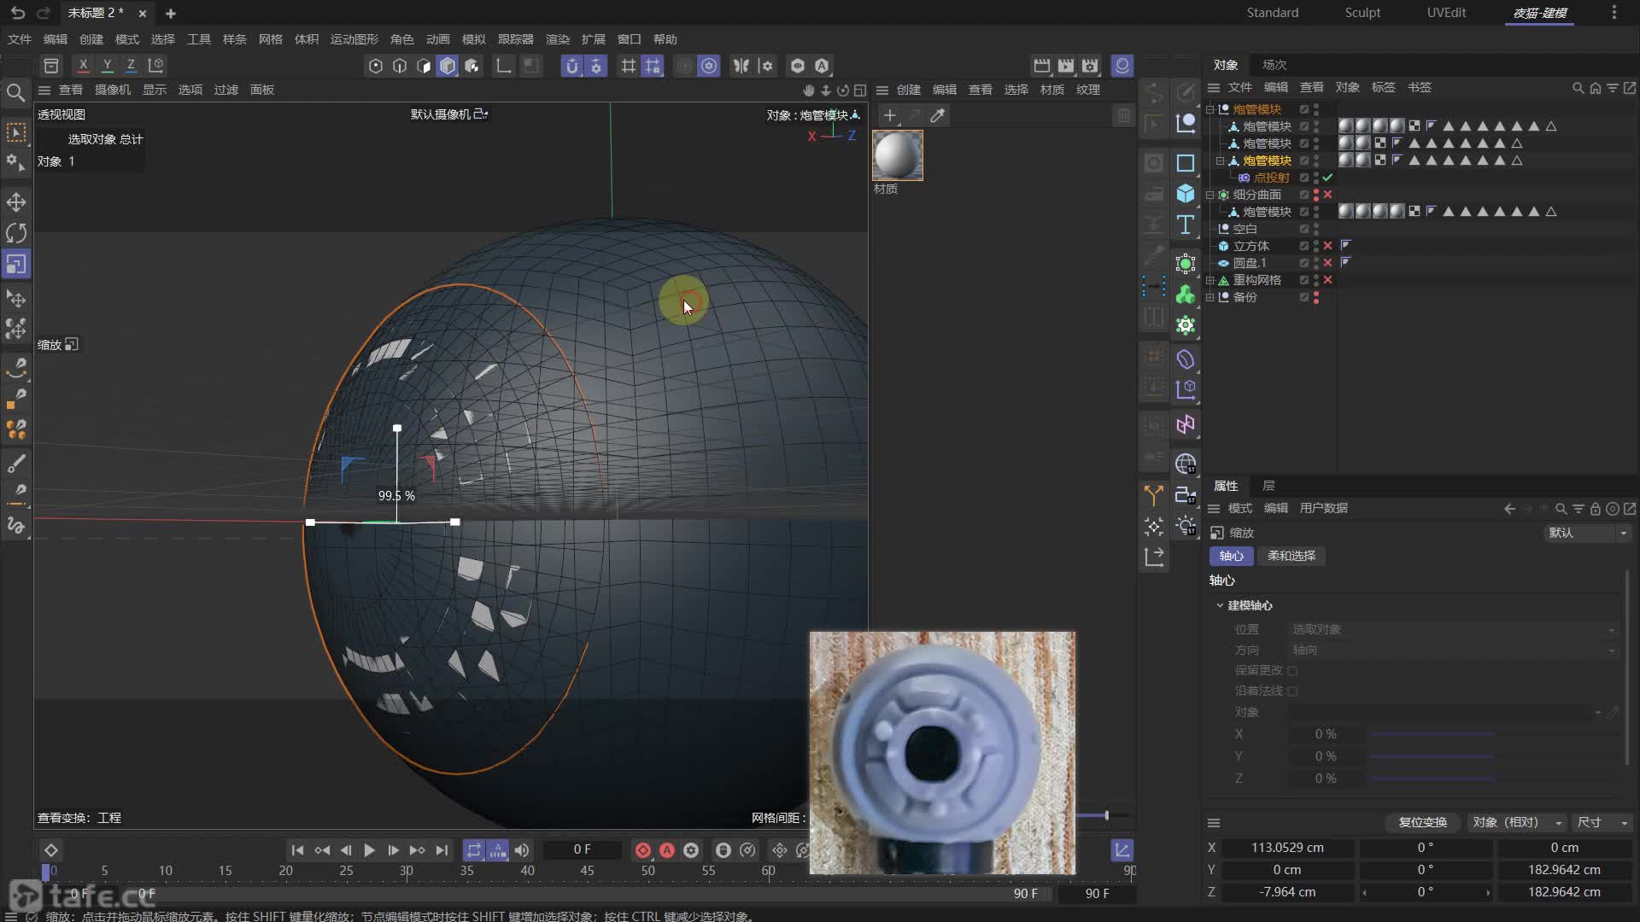This screenshot has height=922, width=1640.
Task: Select the 立方体 object row
Action: pos(1250,246)
